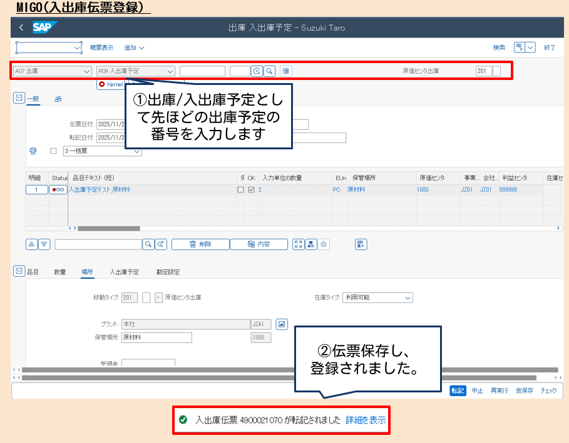Open the document search magnifier icon in header toolbar
The height and width of the screenshot is (443, 569).
(x=268, y=71)
